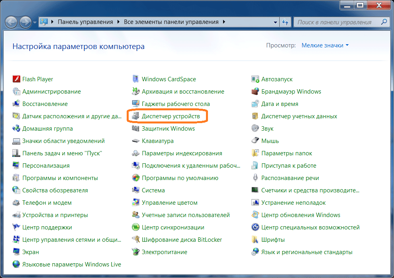Click the Flash Player icon
This screenshot has width=394, height=278.
point(16,79)
